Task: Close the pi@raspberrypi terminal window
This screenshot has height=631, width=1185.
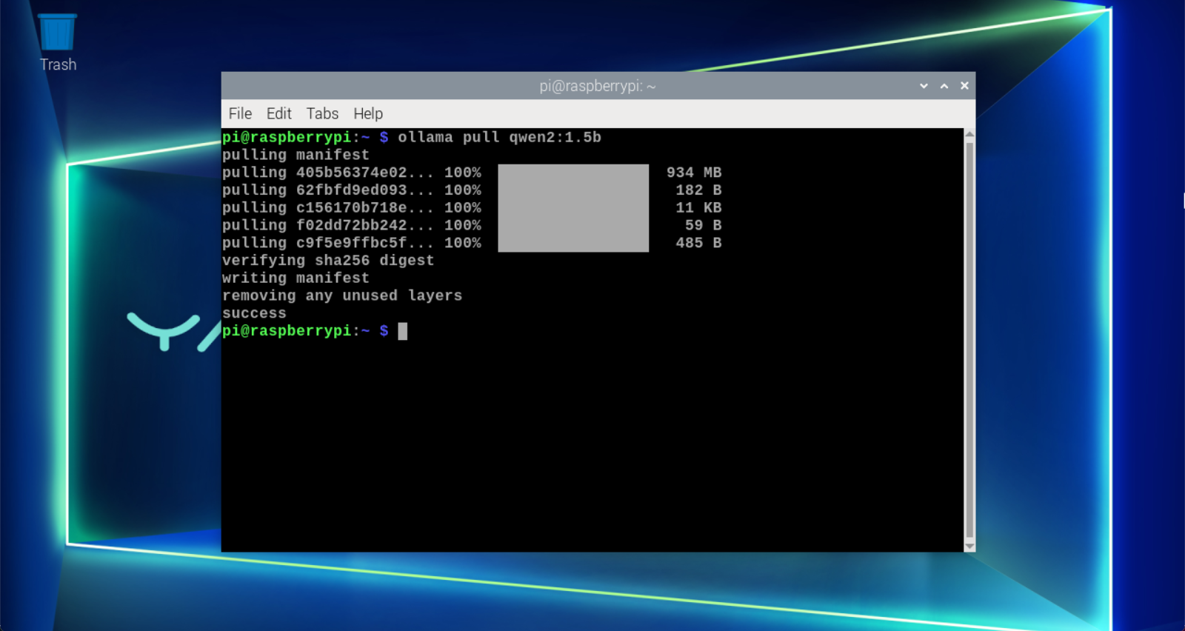Action: (964, 86)
